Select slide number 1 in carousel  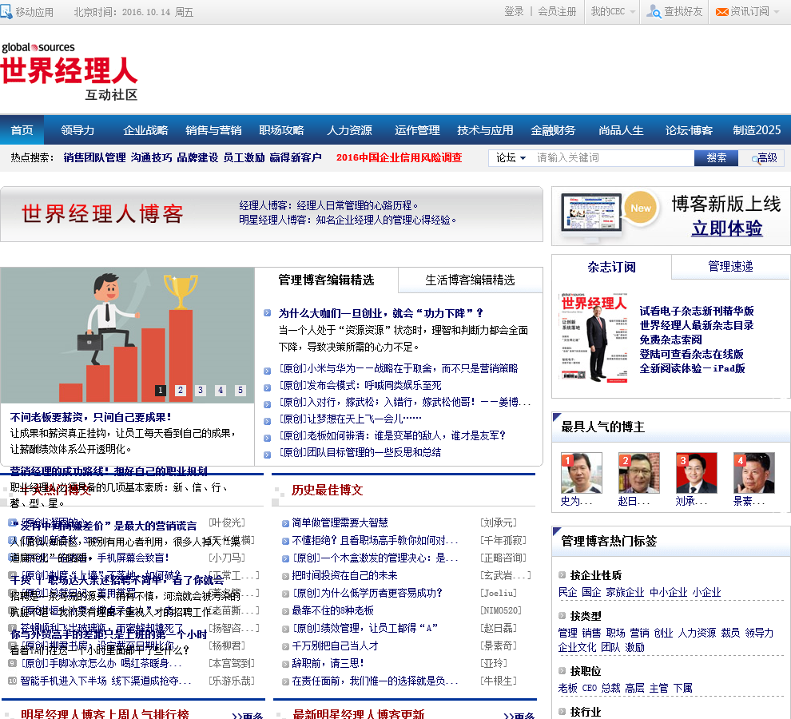tap(161, 390)
